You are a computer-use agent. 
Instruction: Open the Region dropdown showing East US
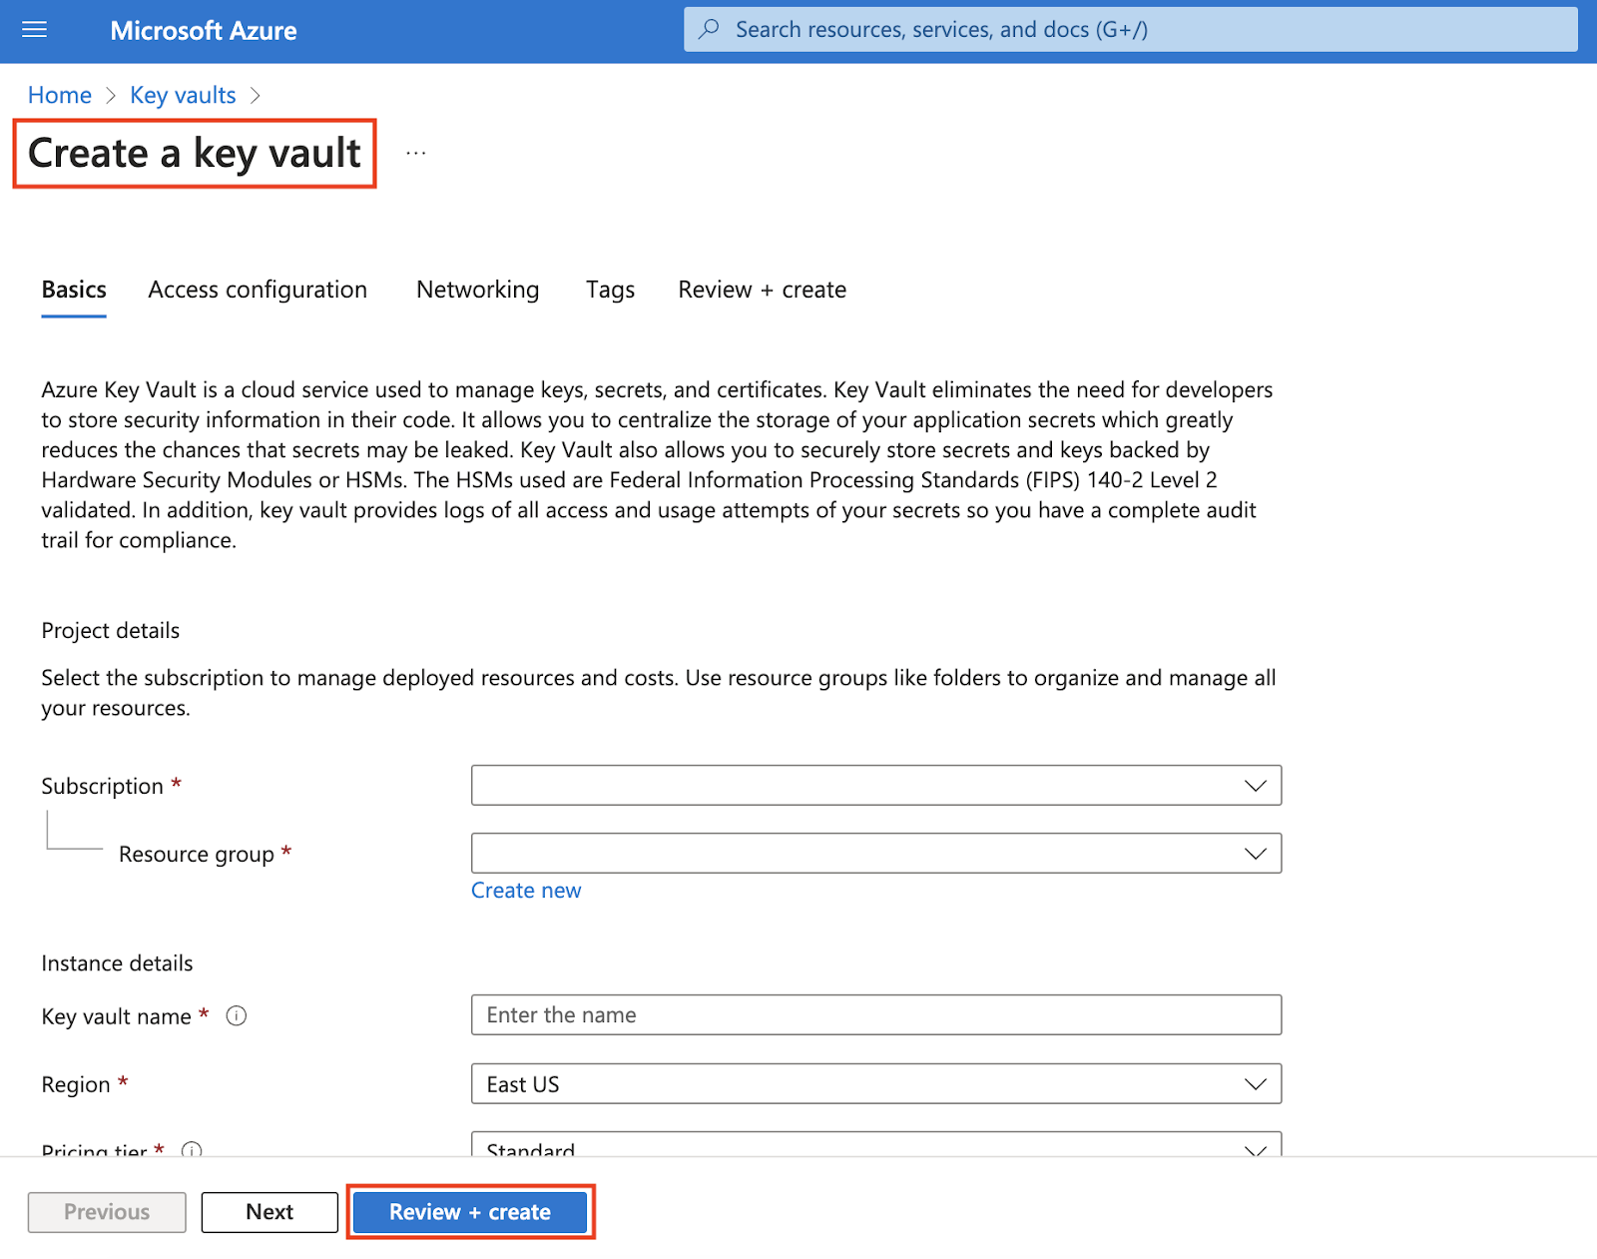876,1084
